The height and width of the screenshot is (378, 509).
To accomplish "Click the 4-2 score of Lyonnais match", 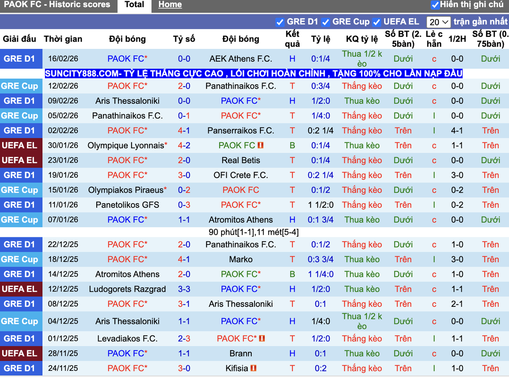I will tap(184, 145).
